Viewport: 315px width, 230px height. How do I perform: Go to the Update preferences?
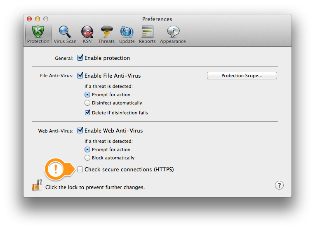click(x=127, y=34)
